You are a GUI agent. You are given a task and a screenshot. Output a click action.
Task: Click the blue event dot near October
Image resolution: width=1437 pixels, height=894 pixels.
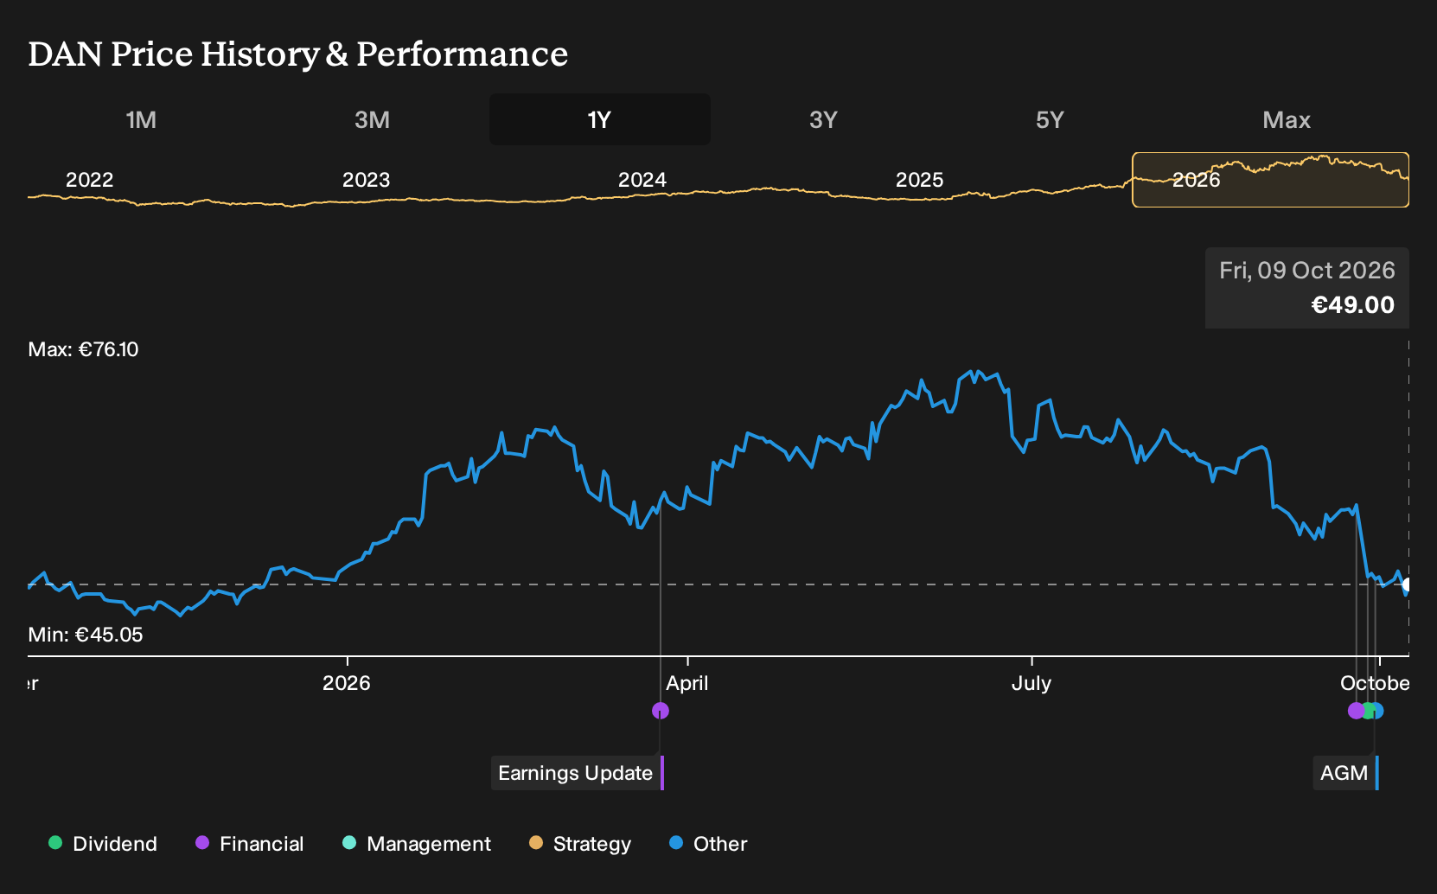click(1377, 711)
